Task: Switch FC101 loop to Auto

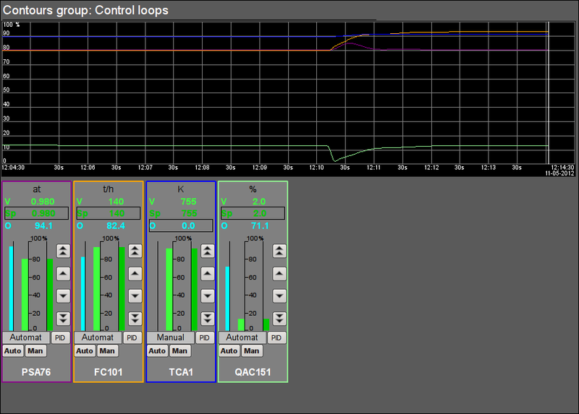Action: (x=85, y=350)
